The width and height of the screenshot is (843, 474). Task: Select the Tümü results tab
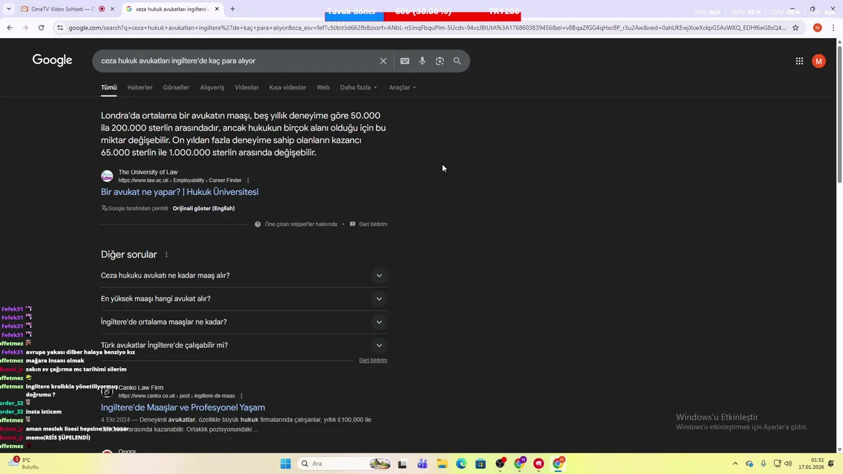tap(109, 88)
